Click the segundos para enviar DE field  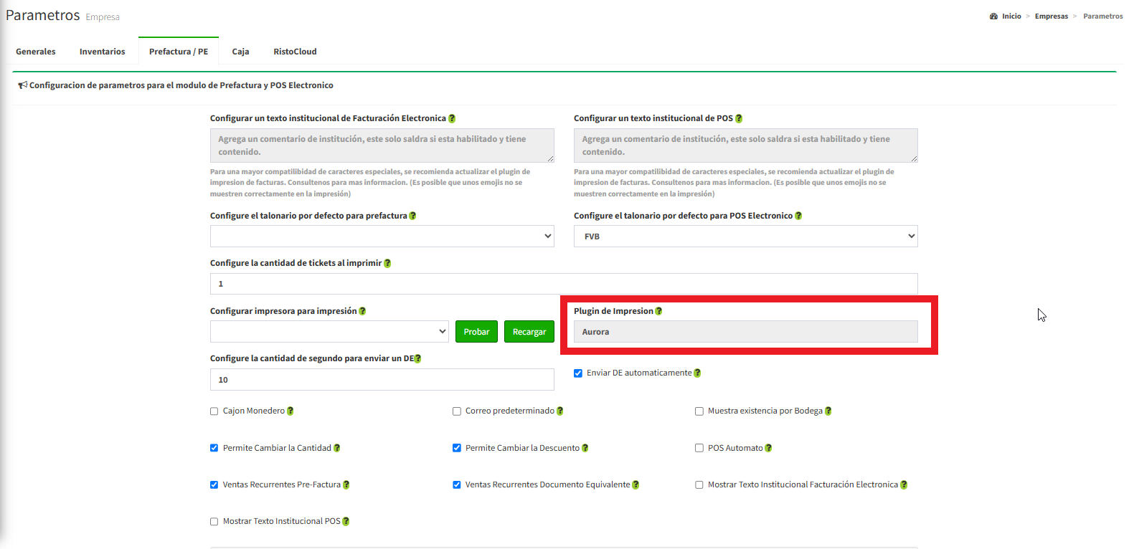(382, 380)
